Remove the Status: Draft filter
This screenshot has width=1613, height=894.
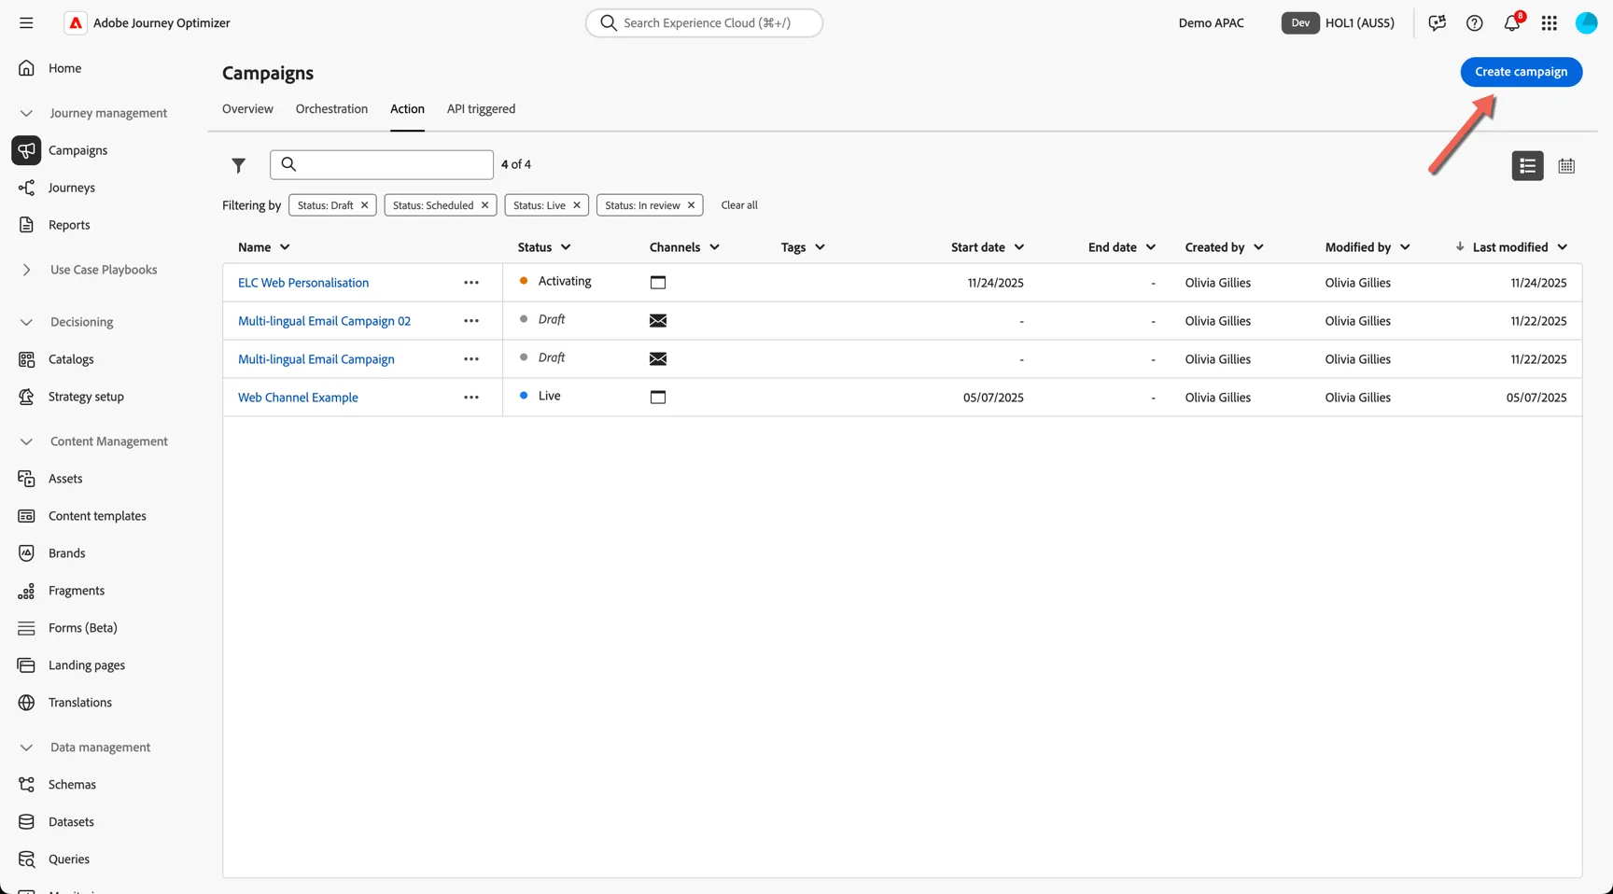[364, 205]
